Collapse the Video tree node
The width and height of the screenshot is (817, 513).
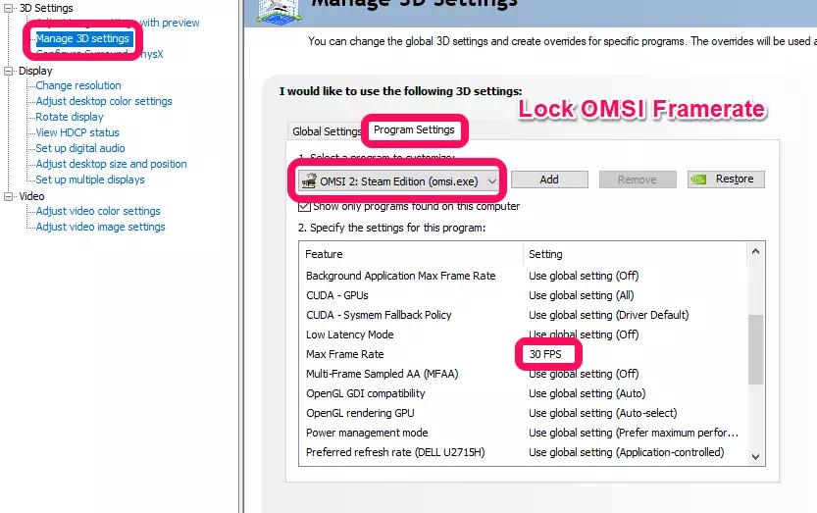pos(8,196)
